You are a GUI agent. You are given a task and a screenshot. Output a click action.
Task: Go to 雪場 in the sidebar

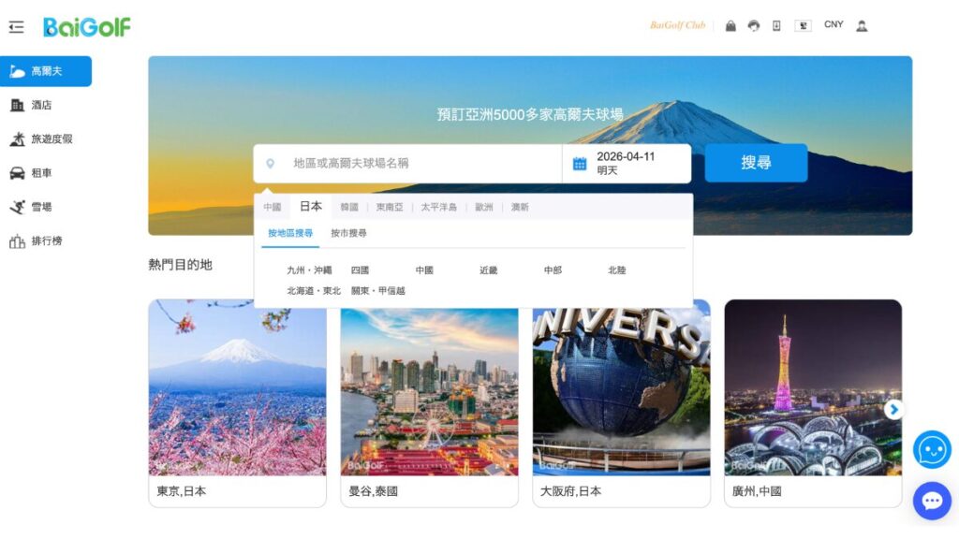tap(42, 207)
